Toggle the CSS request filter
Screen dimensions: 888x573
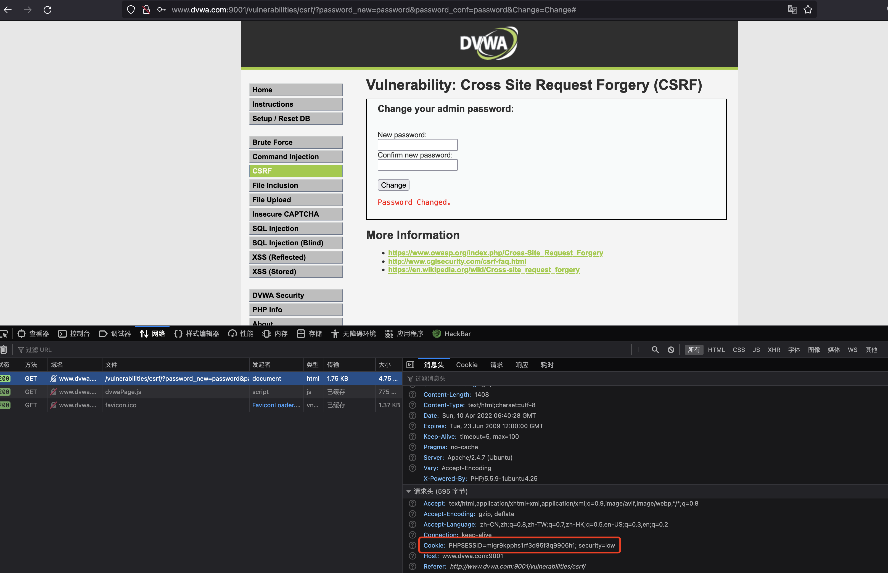coord(739,350)
